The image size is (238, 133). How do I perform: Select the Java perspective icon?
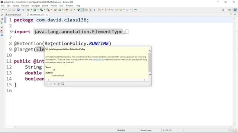(x=235, y=10)
